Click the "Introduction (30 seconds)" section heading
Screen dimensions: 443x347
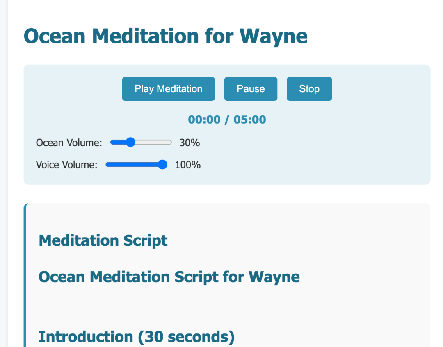click(x=137, y=337)
